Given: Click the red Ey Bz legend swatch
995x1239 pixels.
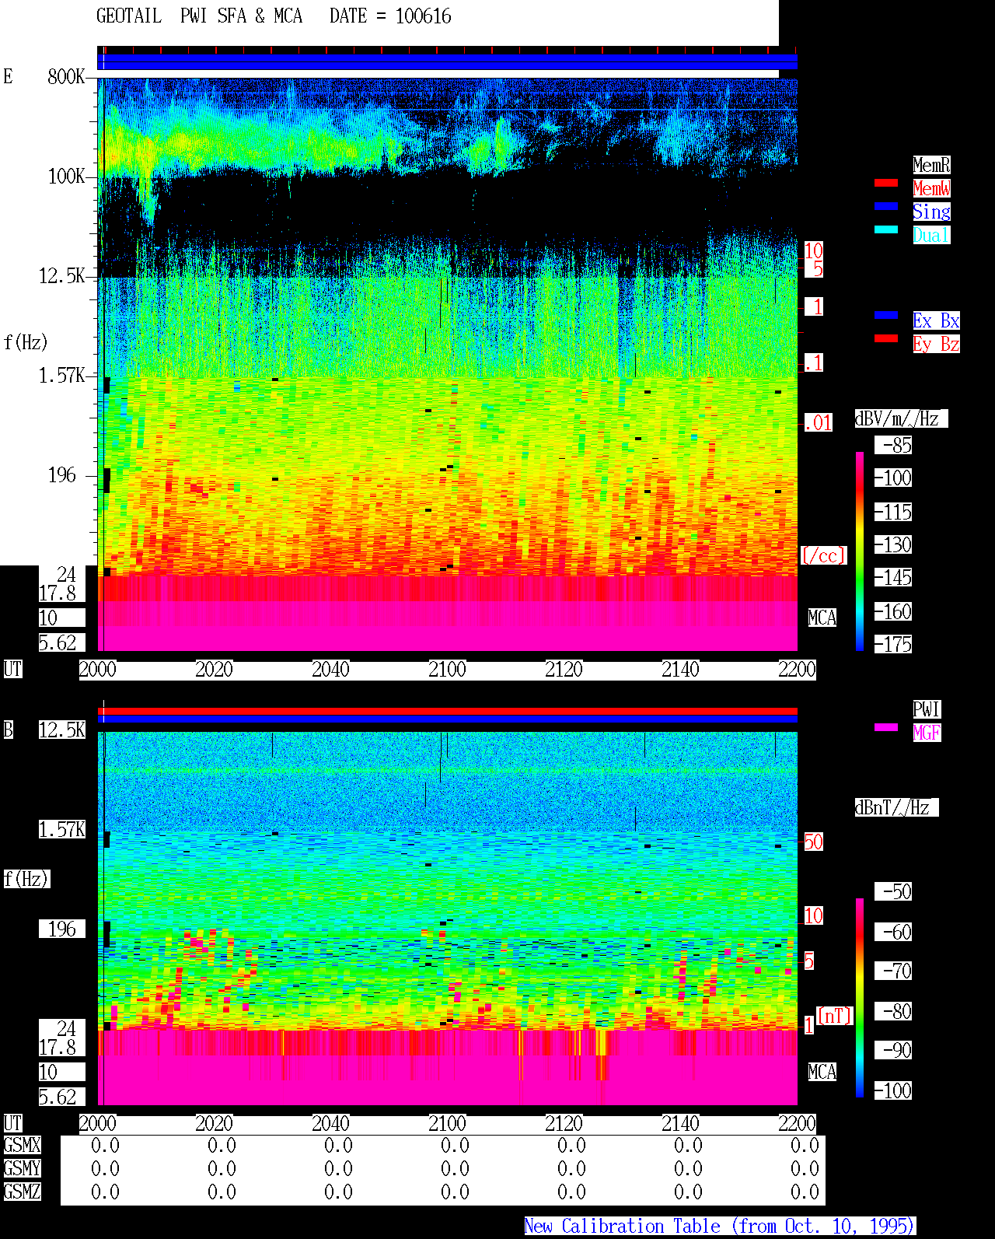Looking at the screenshot, I should pos(886,338).
